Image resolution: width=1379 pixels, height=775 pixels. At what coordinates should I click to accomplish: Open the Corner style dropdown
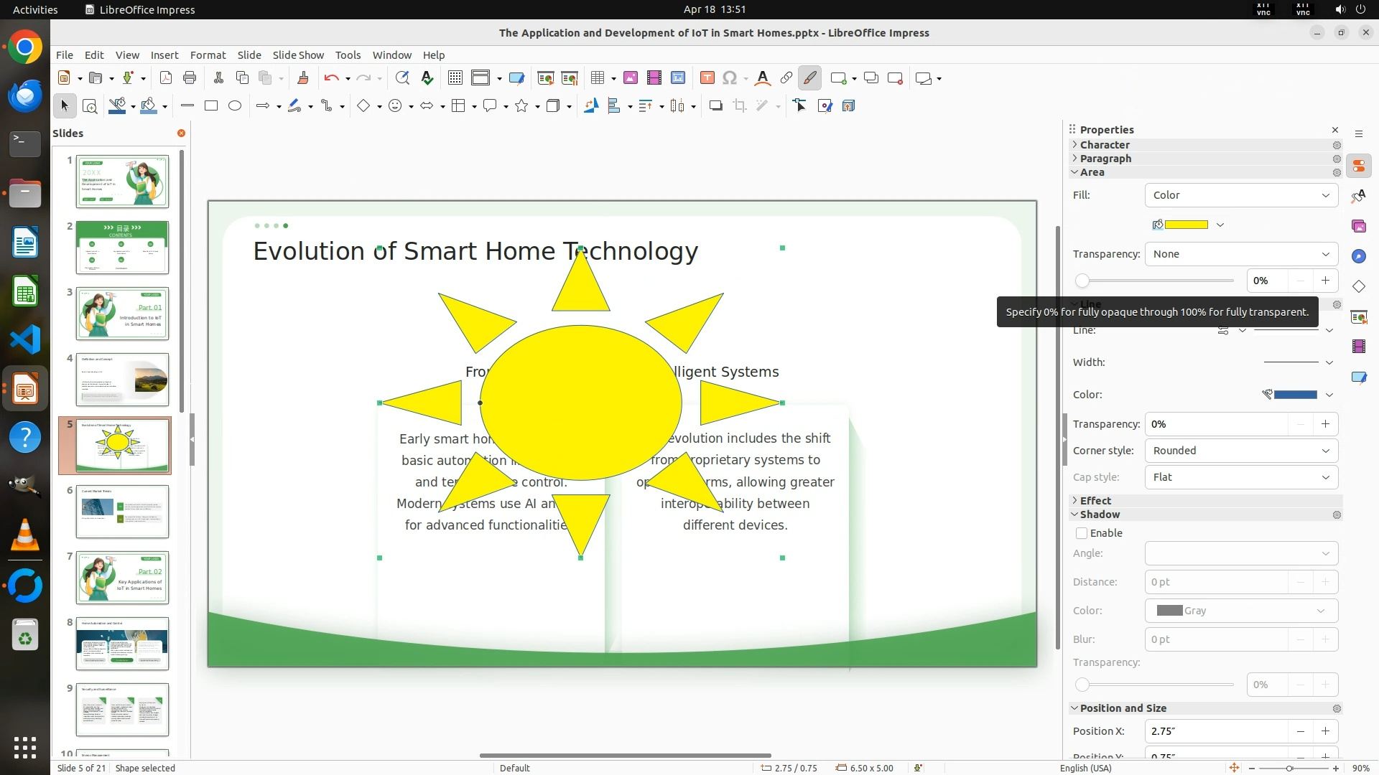pyautogui.click(x=1241, y=451)
